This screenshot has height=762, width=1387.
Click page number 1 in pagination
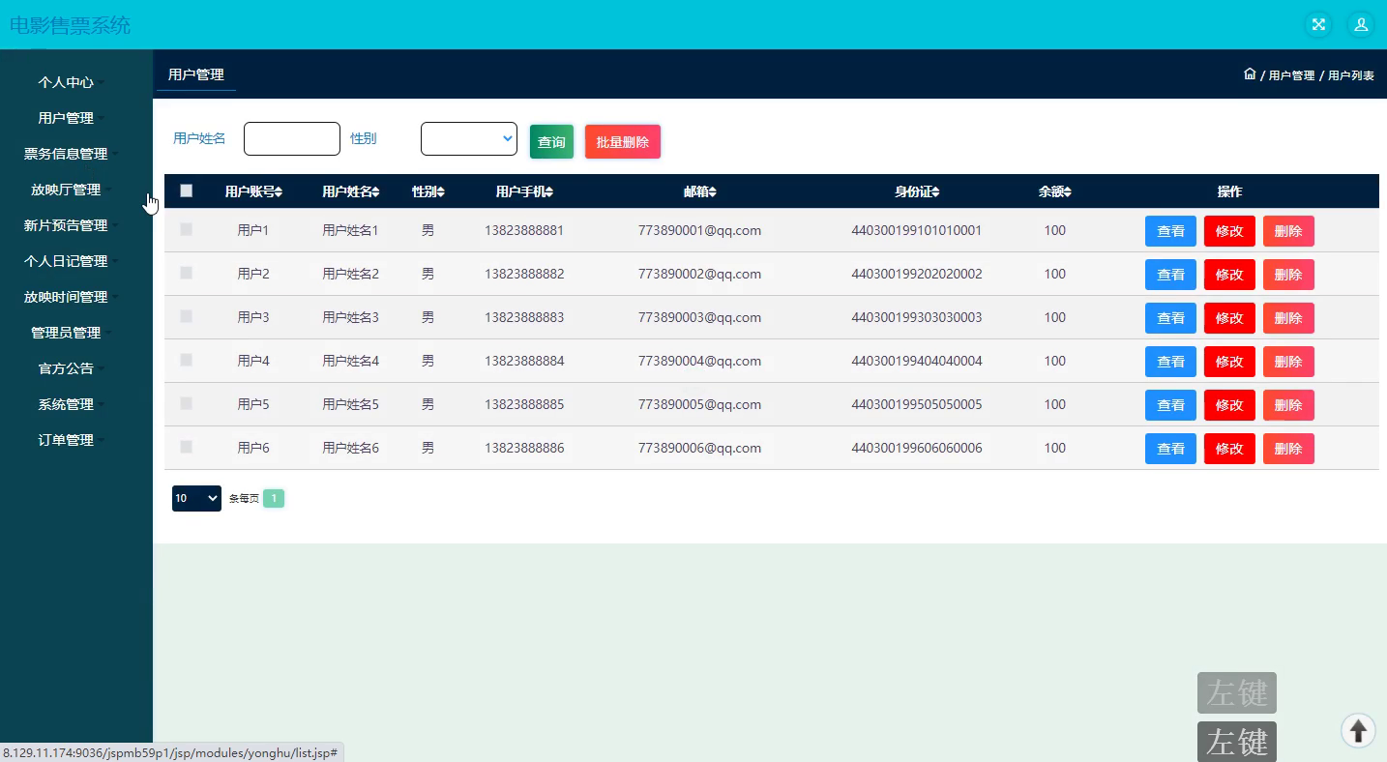[274, 498]
